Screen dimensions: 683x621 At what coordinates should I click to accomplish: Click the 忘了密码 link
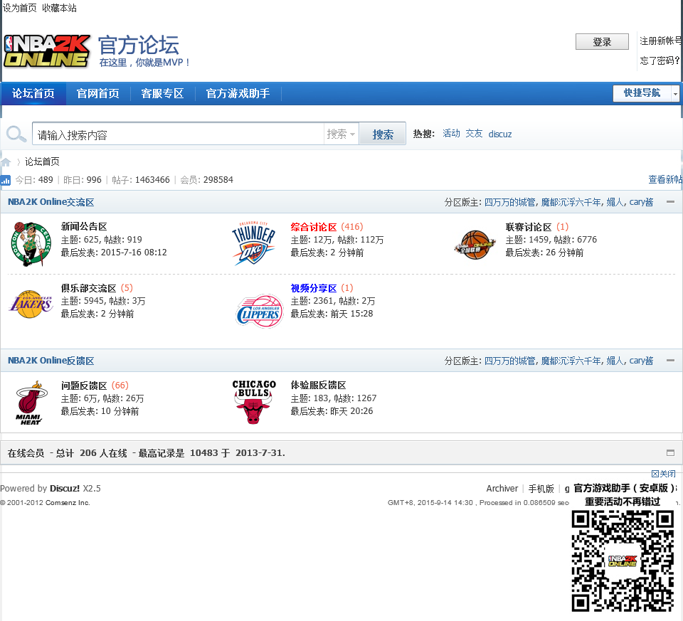click(660, 60)
